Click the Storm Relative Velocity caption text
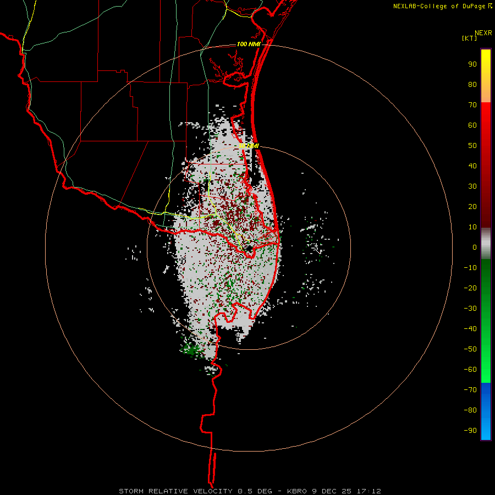 tap(250, 491)
